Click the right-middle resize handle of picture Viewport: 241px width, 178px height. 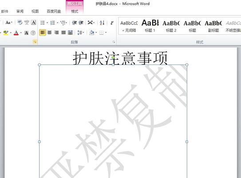tap(187, 142)
